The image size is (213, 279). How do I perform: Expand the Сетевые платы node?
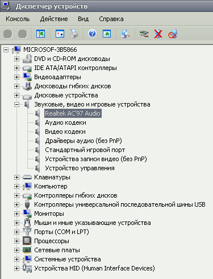(16, 251)
